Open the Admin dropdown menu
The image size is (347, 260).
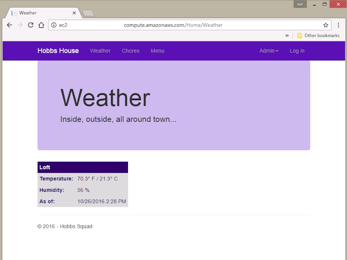click(x=268, y=50)
